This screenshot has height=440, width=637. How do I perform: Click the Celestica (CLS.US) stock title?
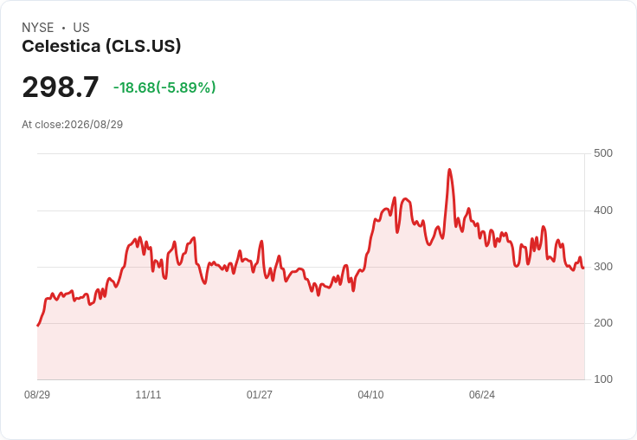tap(101, 46)
